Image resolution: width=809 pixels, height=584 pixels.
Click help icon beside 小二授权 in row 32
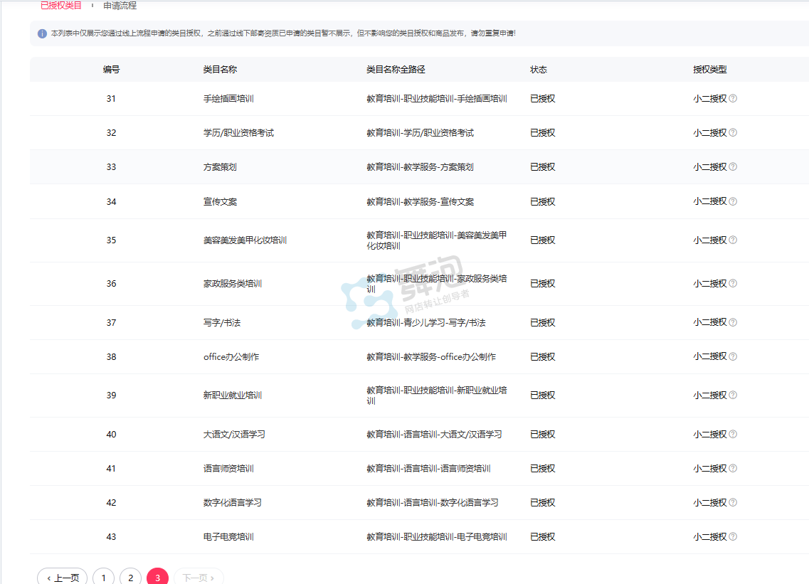pyautogui.click(x=733, y=132)
